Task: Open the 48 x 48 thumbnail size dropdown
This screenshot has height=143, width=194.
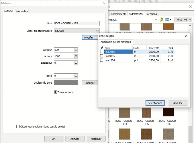Action: tap(183, 20)
